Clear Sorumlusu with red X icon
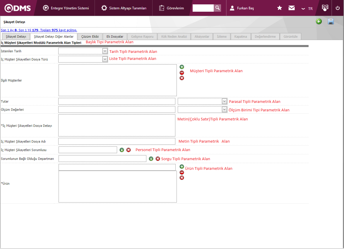The height and width of the screenshot is (249, 344). coord(129,150)
